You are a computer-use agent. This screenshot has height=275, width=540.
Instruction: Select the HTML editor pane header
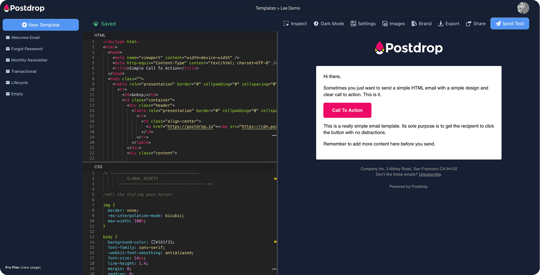click(x=100, y=35)
